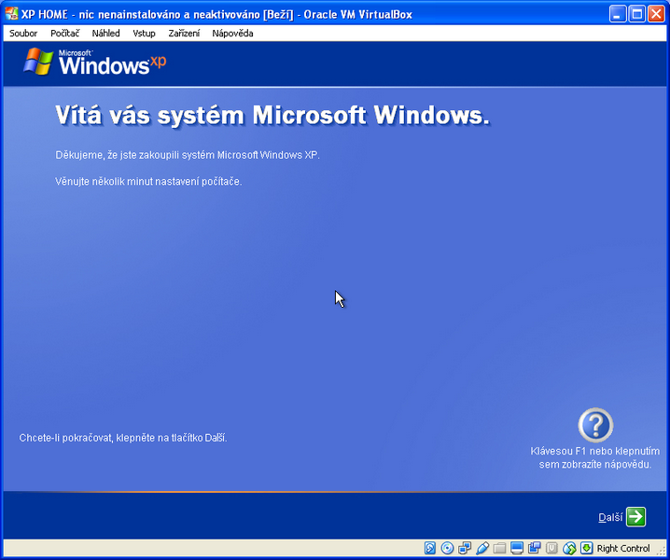Click the VirtualBox XP icon in title bar
The height and width of the screenshot is (560, 670).
11,14
